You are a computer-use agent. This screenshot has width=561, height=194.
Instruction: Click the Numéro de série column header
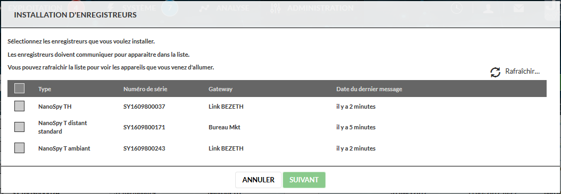pyautogui.click(x=145, y=89)
